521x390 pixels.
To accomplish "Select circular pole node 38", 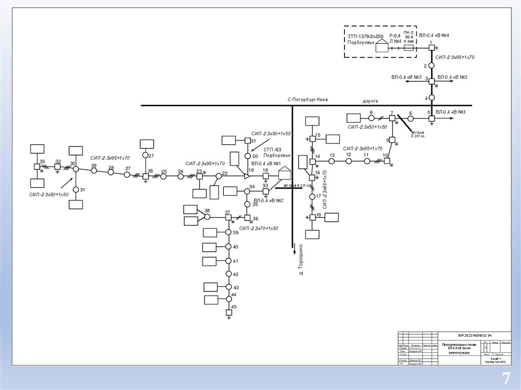I will [207, 217].
